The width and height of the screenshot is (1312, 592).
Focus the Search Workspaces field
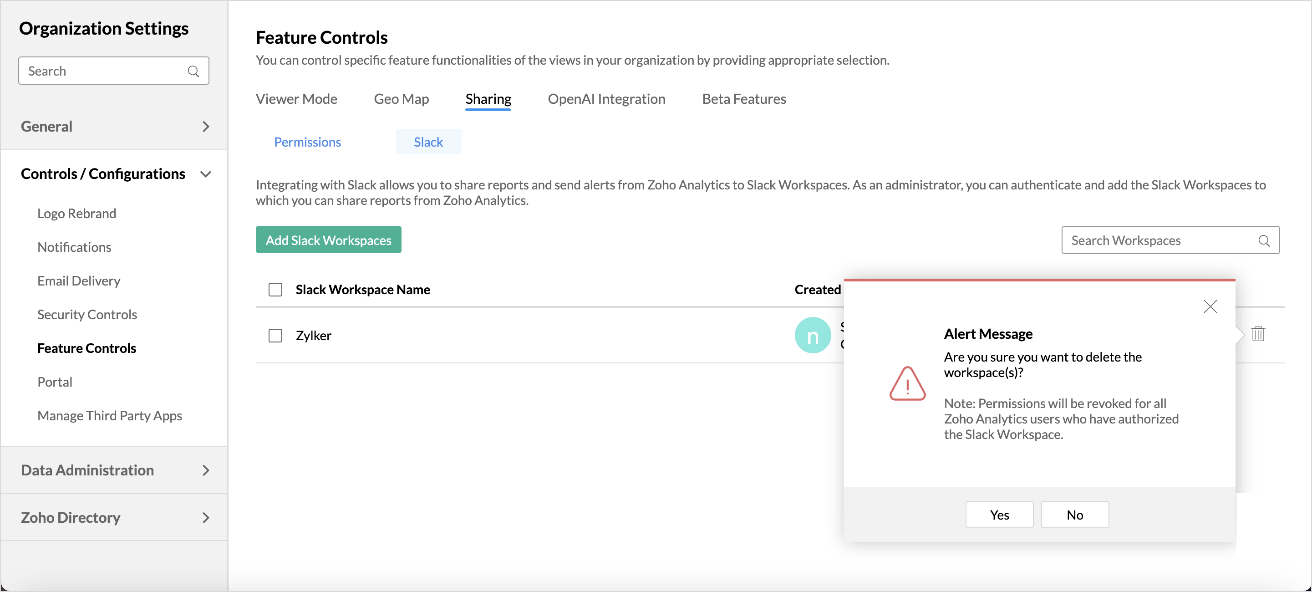1156,240
